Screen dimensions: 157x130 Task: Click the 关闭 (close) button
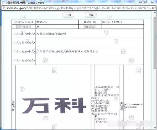(x=91, y=15)
